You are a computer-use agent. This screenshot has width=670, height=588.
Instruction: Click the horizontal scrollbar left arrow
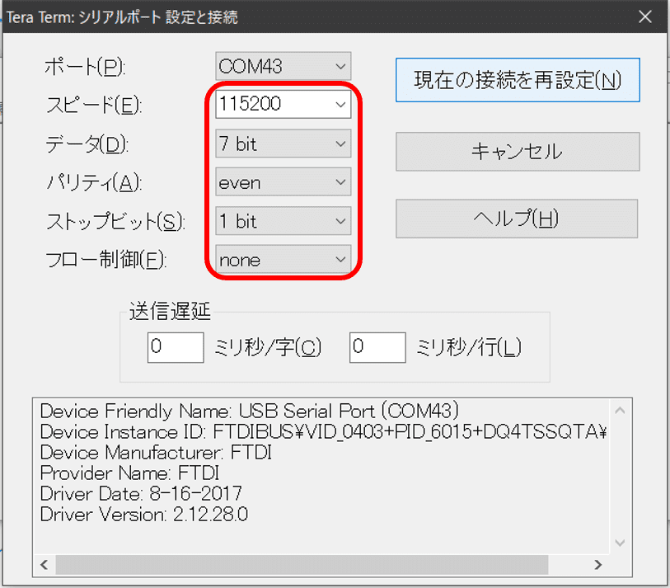(44, 565)
